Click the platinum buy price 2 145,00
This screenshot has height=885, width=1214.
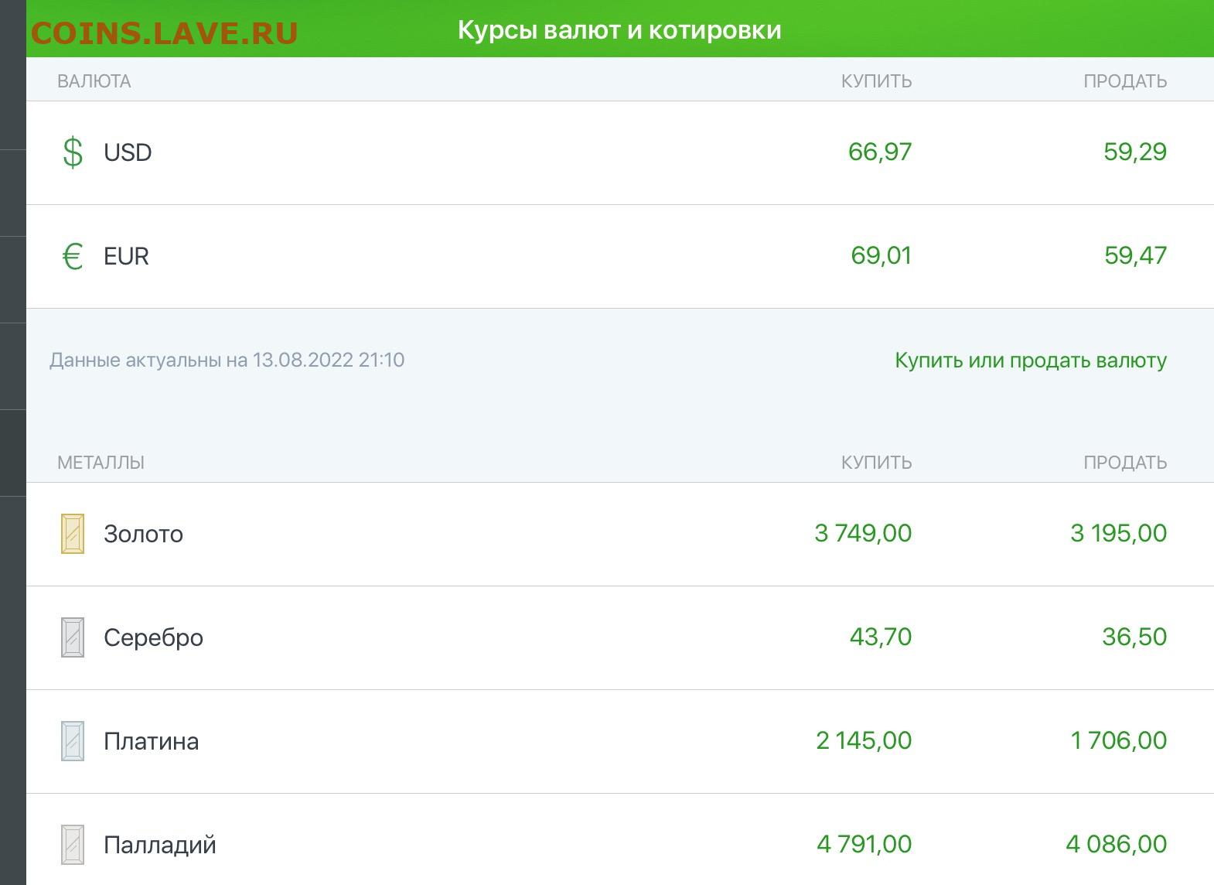(x=864, y=740)
